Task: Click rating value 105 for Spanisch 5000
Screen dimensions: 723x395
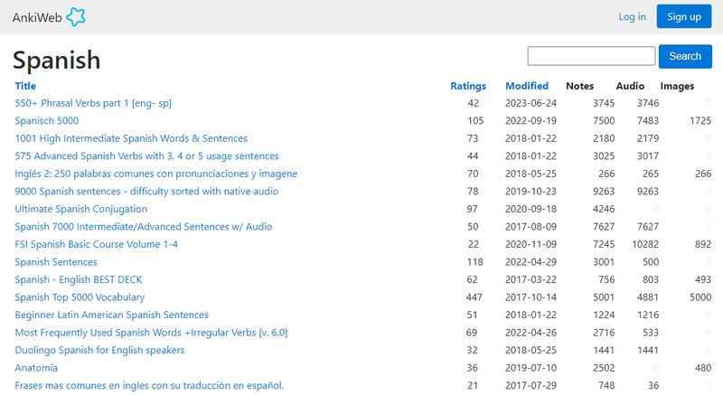Action: pyautogui.click(x=475, y=121)
